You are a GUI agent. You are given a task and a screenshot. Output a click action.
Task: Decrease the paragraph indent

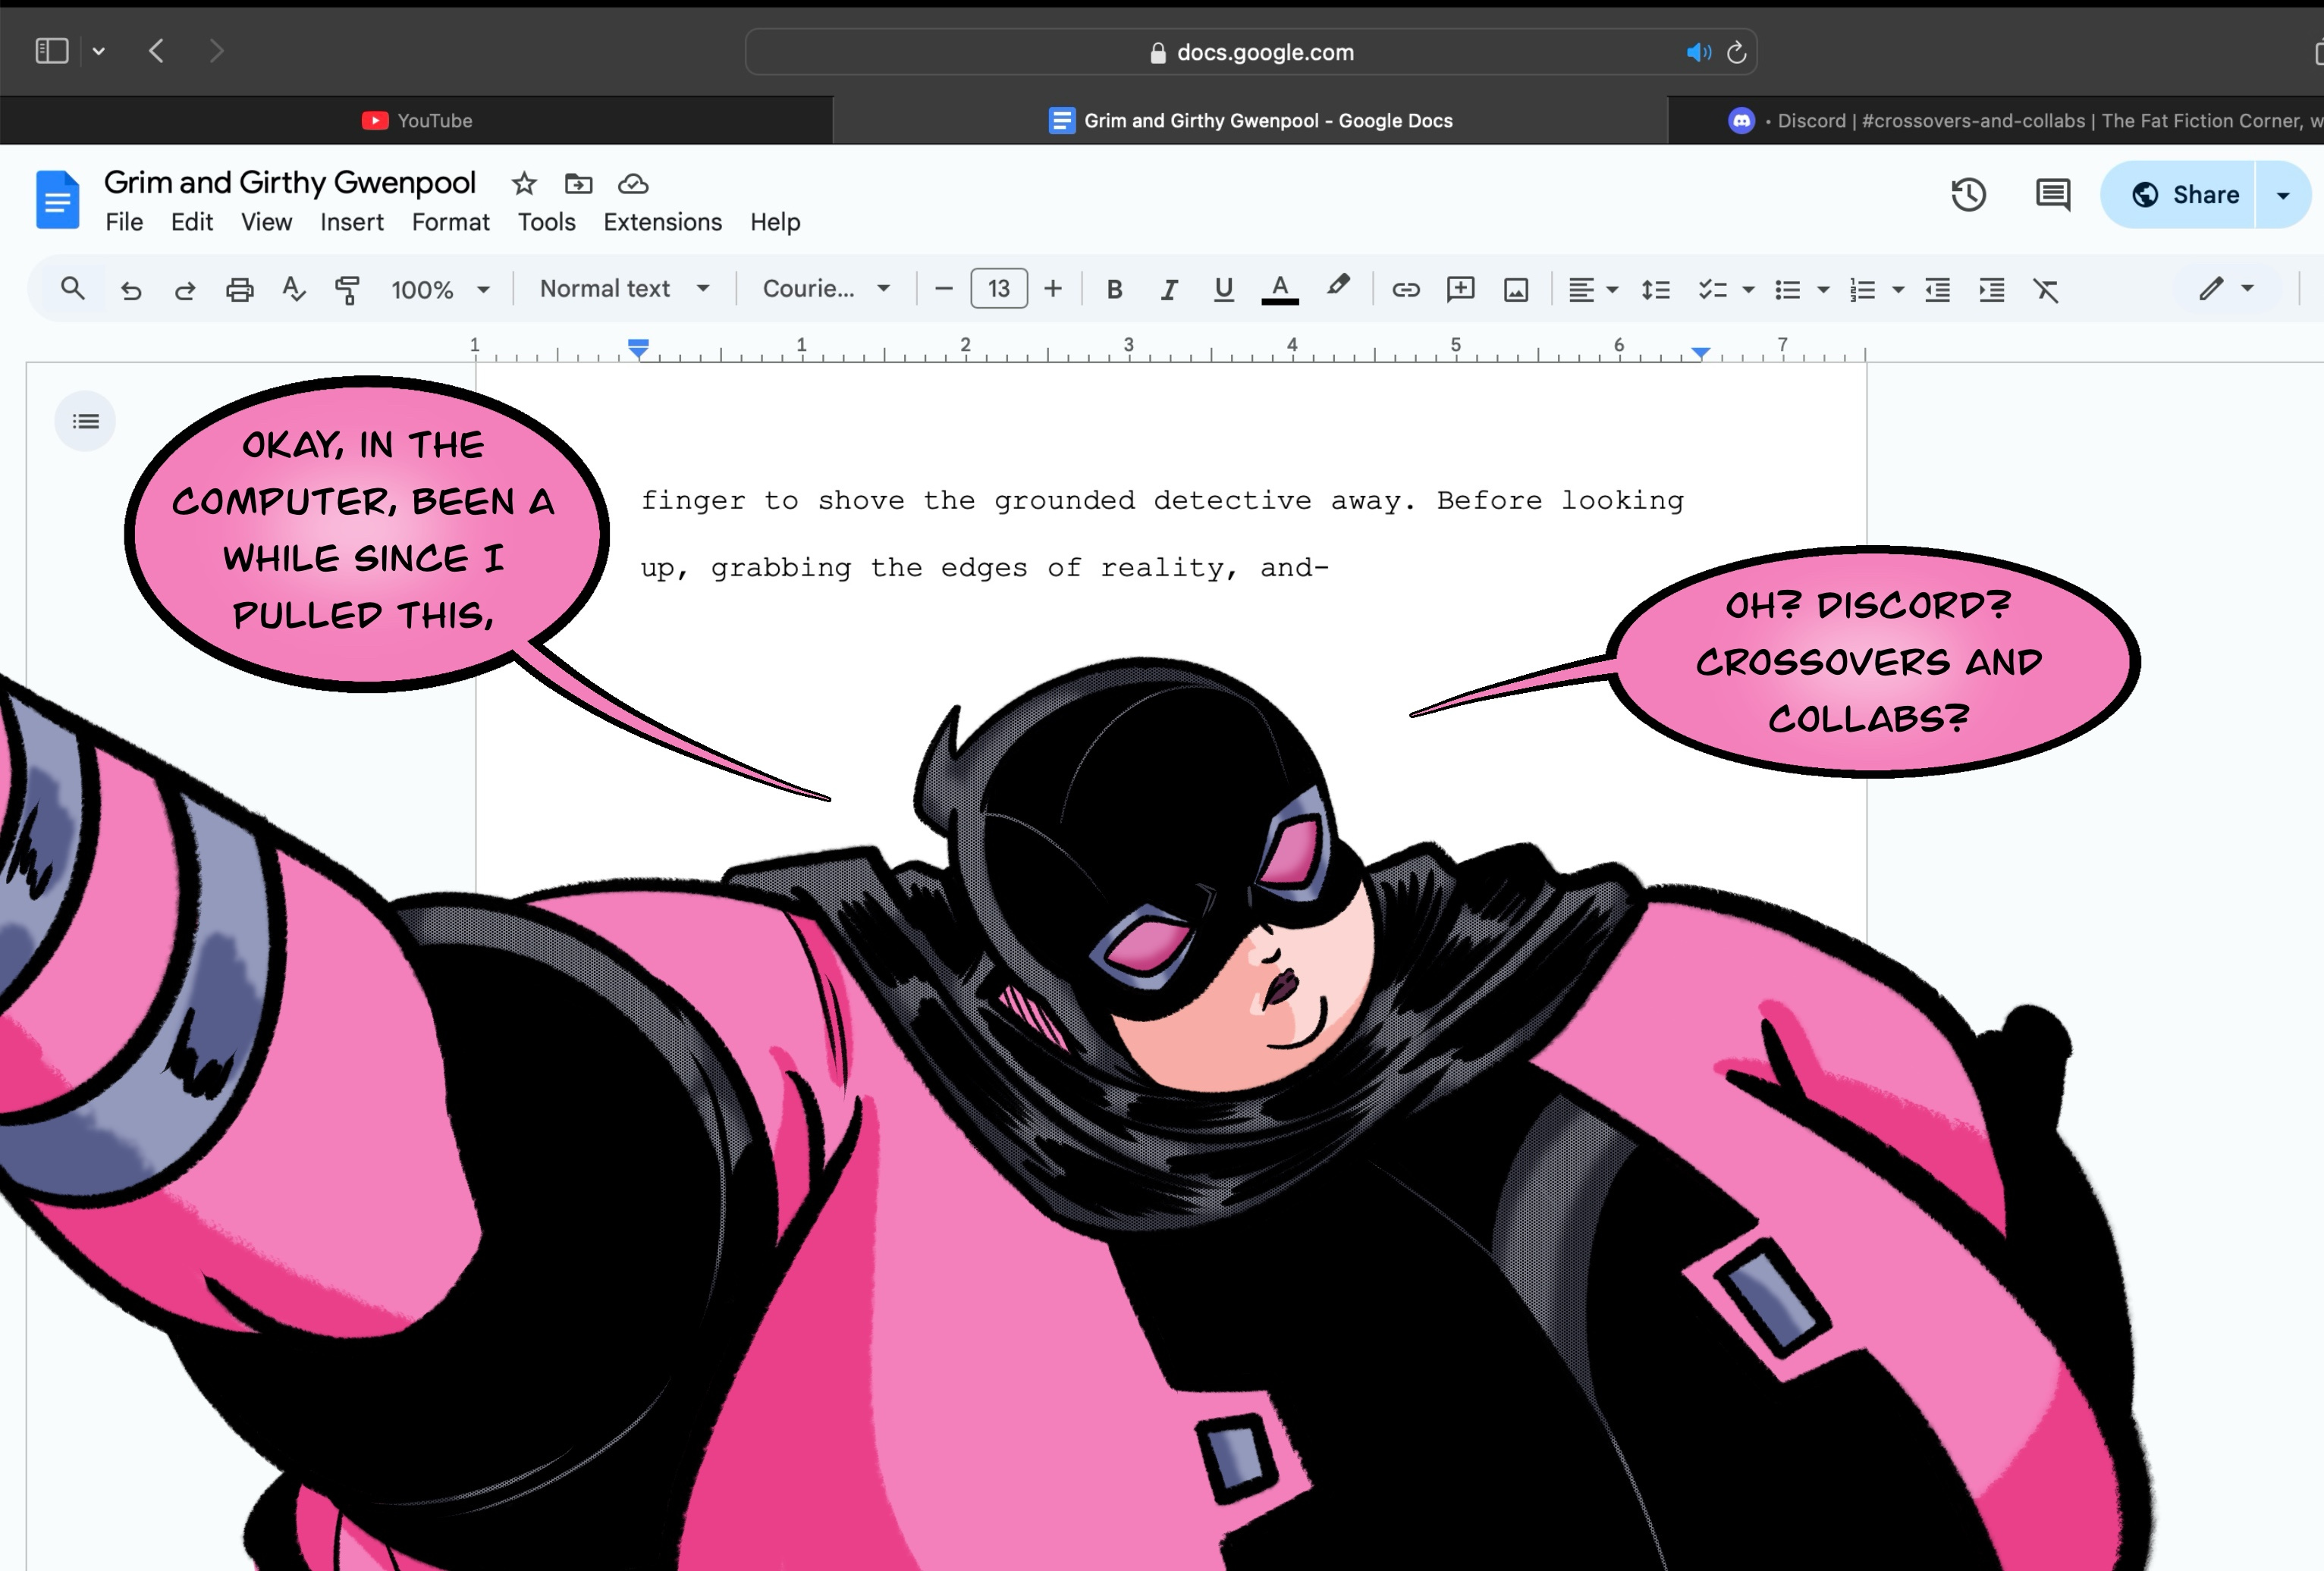(x=1938, y=290)
